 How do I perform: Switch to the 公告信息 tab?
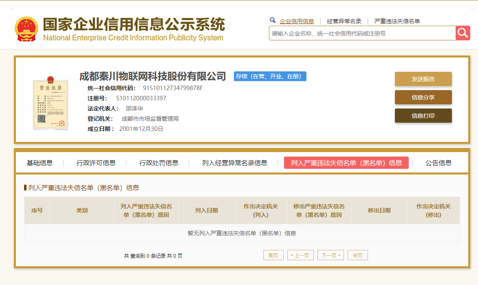click(x=438, y=163)
